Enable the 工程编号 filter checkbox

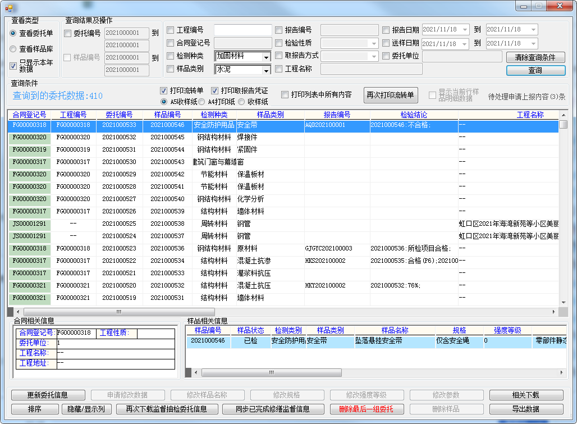(171, 30)
